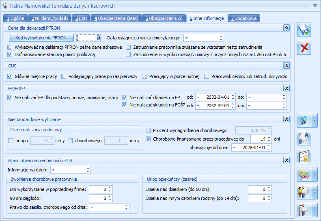Switch to the 2 Nr ident./podatki tab

(x=50, y=18)
